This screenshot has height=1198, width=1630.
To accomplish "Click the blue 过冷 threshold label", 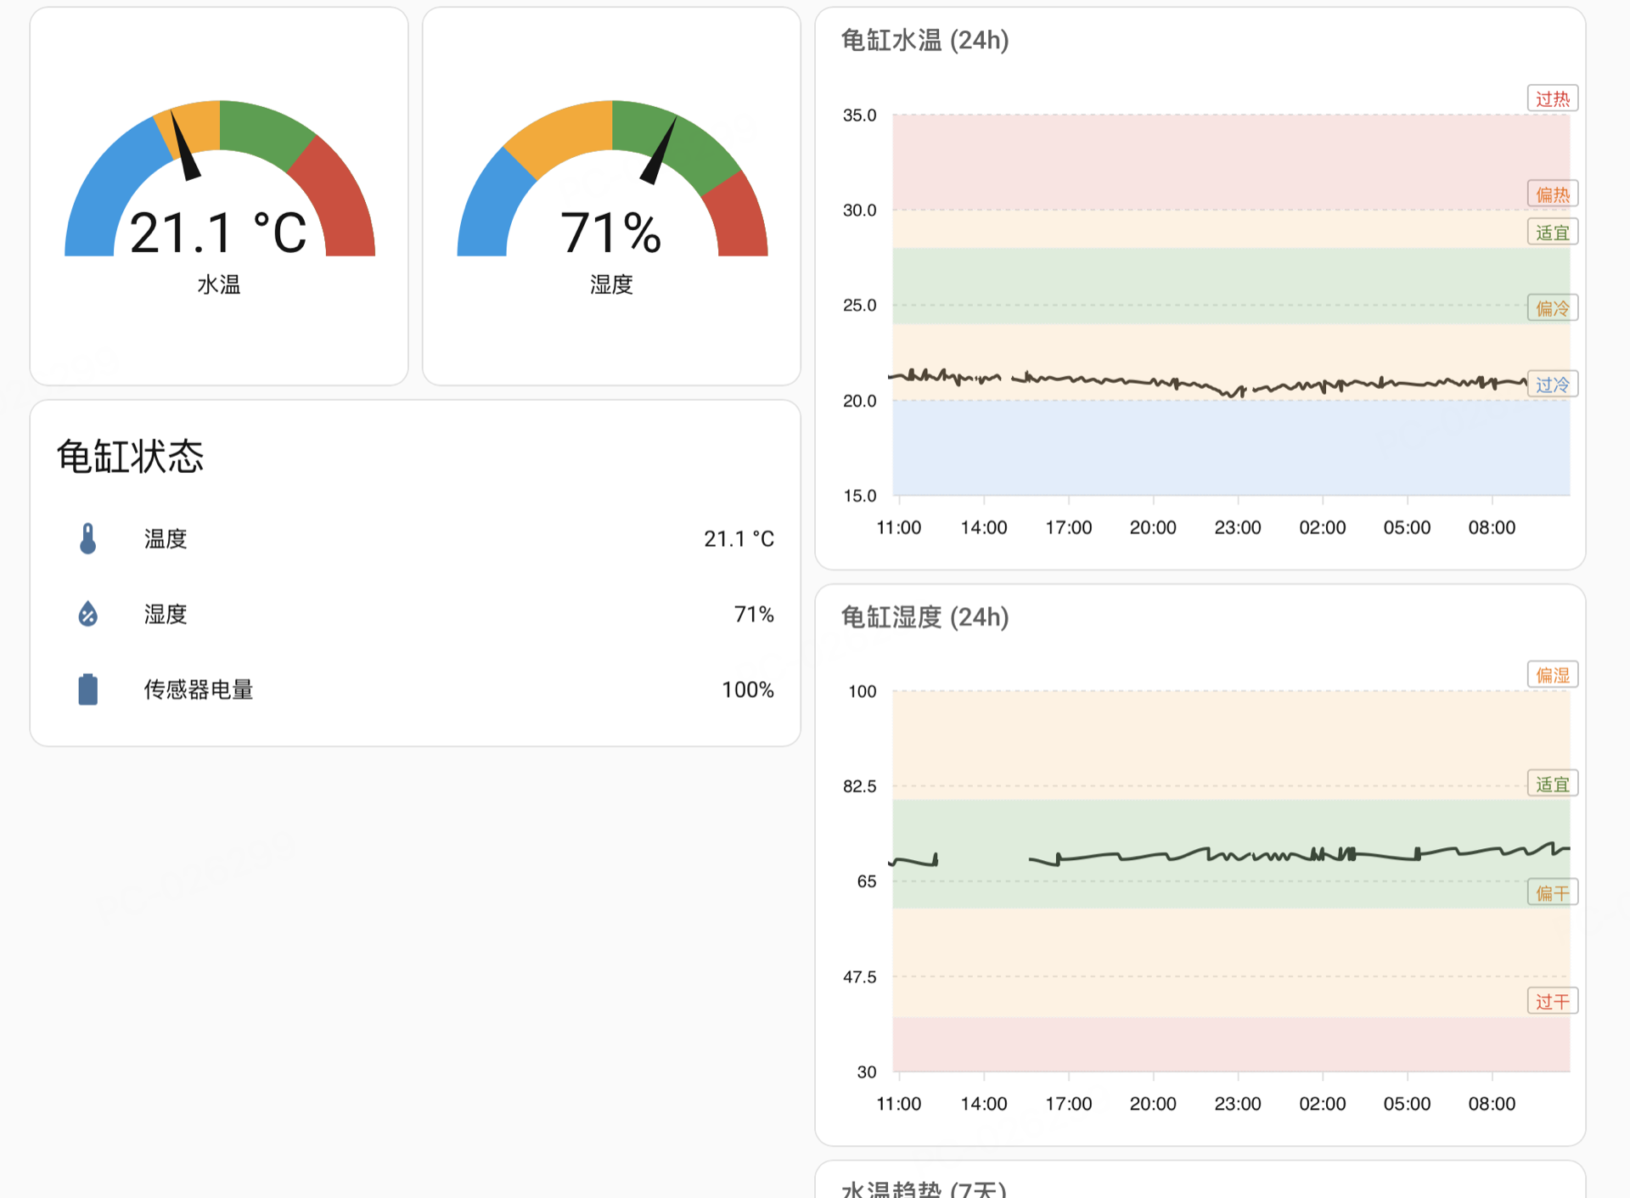I will point(1552,385).
